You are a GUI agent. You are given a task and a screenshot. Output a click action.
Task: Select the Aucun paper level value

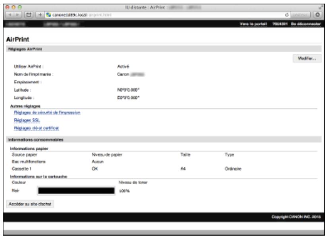point(98,162)
